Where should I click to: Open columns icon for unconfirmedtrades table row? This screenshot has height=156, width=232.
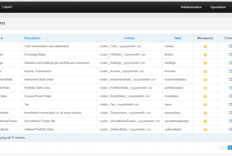click(x=230, y=121)
